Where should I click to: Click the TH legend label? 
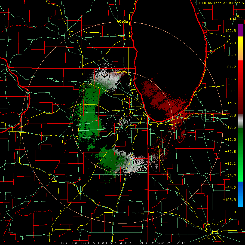(x=234, y=212)
